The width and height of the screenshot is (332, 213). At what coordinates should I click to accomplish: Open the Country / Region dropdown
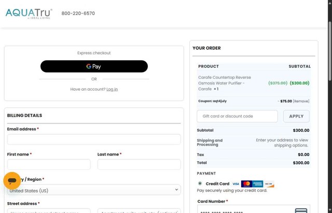point(94,190)
